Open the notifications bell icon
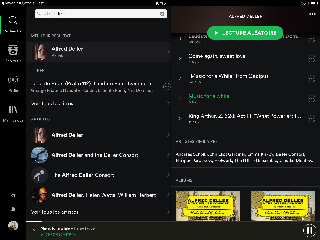 pos(13,209)
